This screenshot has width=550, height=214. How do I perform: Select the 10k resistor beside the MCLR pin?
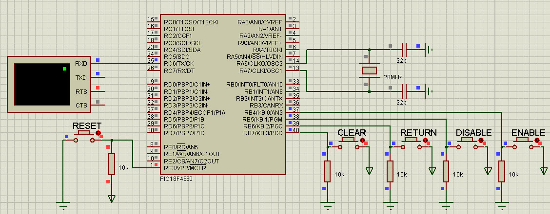(x=111, y=164)
